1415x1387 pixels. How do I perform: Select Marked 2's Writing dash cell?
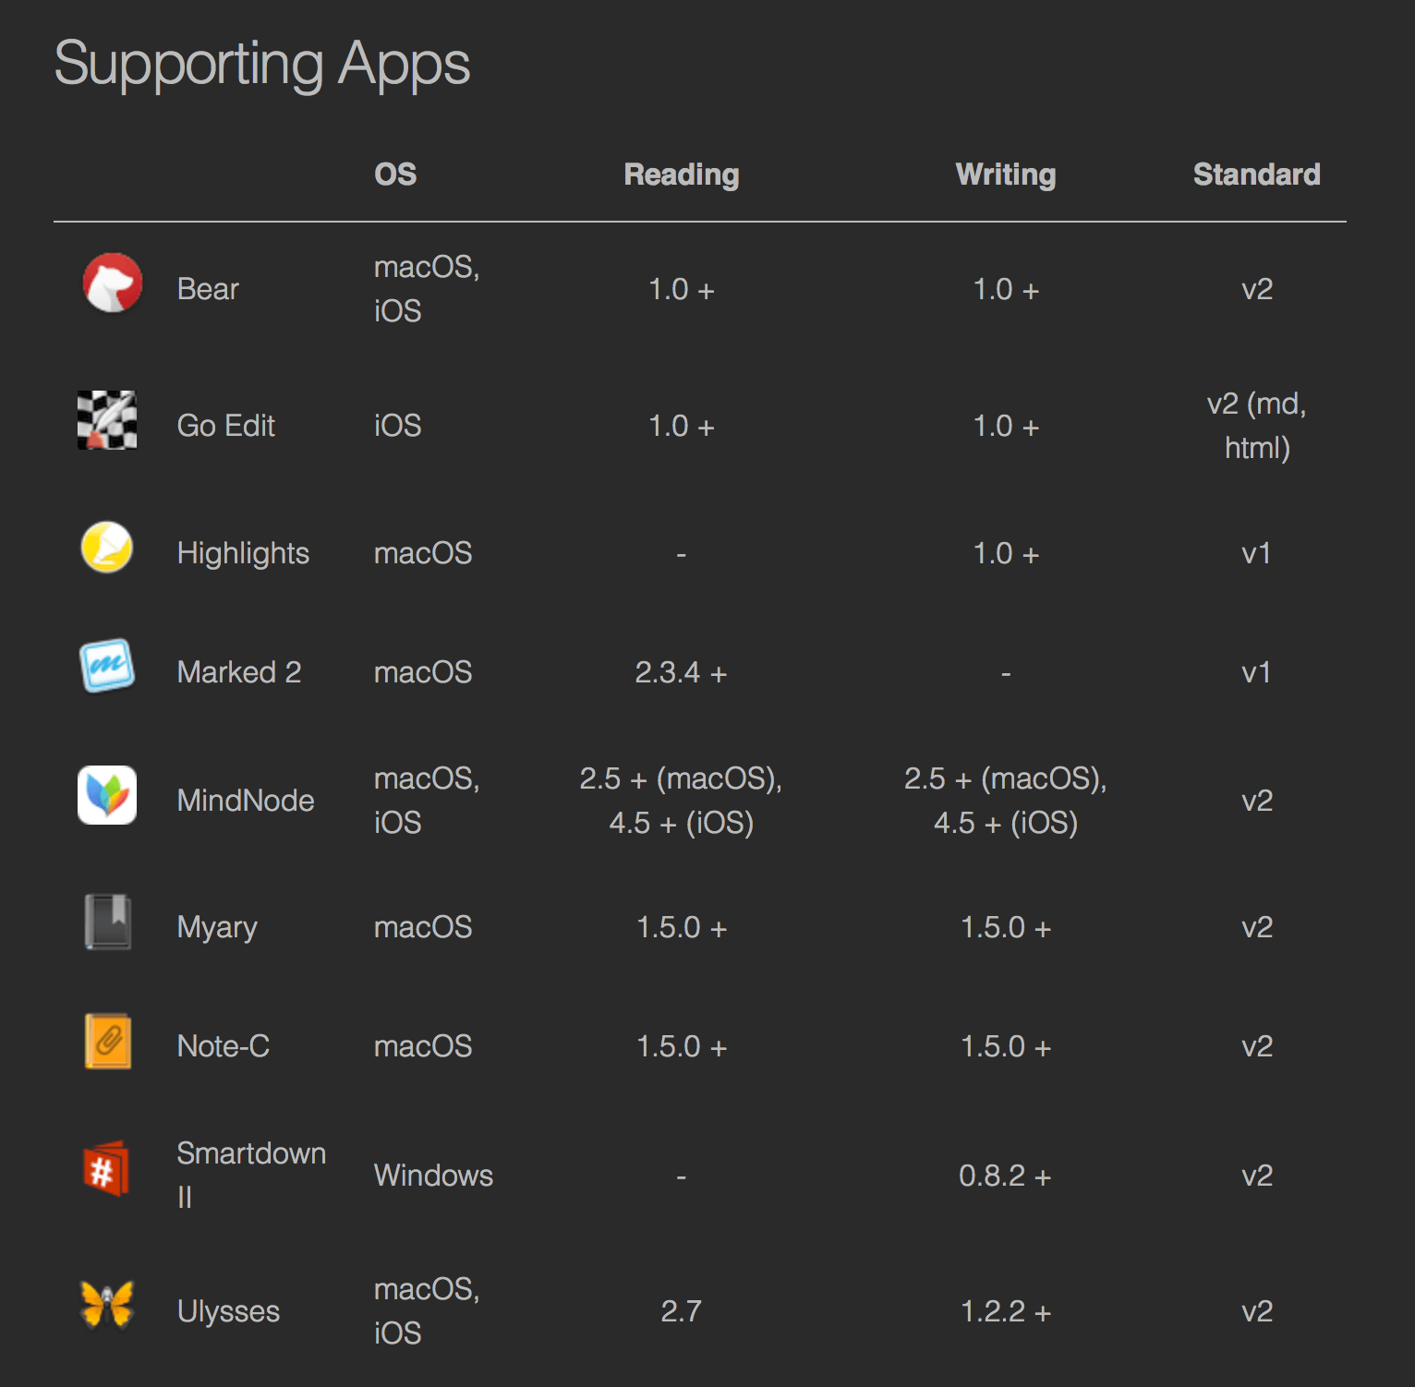point(1006,674)
